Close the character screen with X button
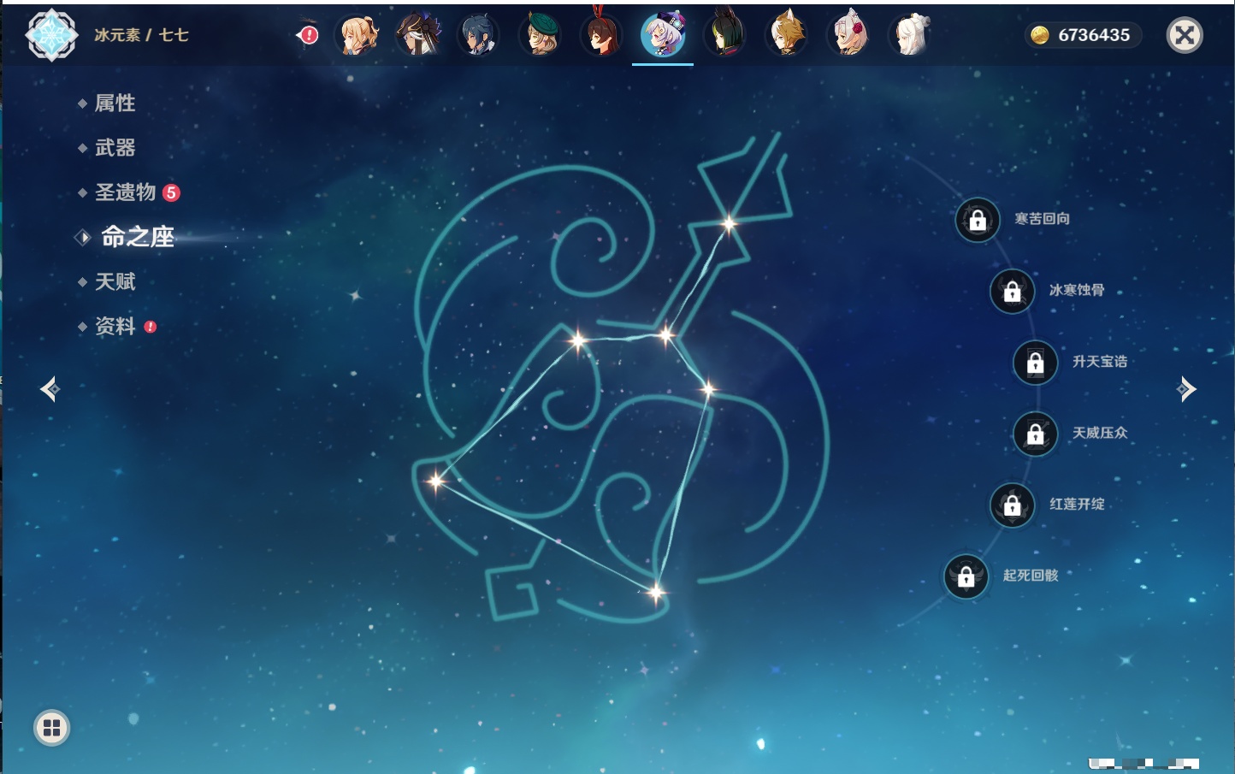 (1185, 35)
